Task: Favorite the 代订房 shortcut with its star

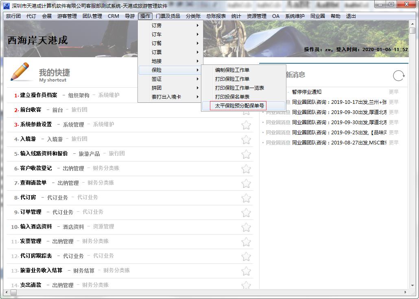Action: [x=246, y=198]
